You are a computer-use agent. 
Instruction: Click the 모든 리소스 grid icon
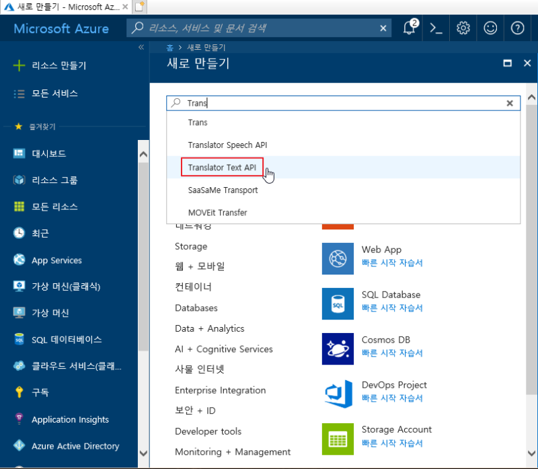[x=20, y=207]
